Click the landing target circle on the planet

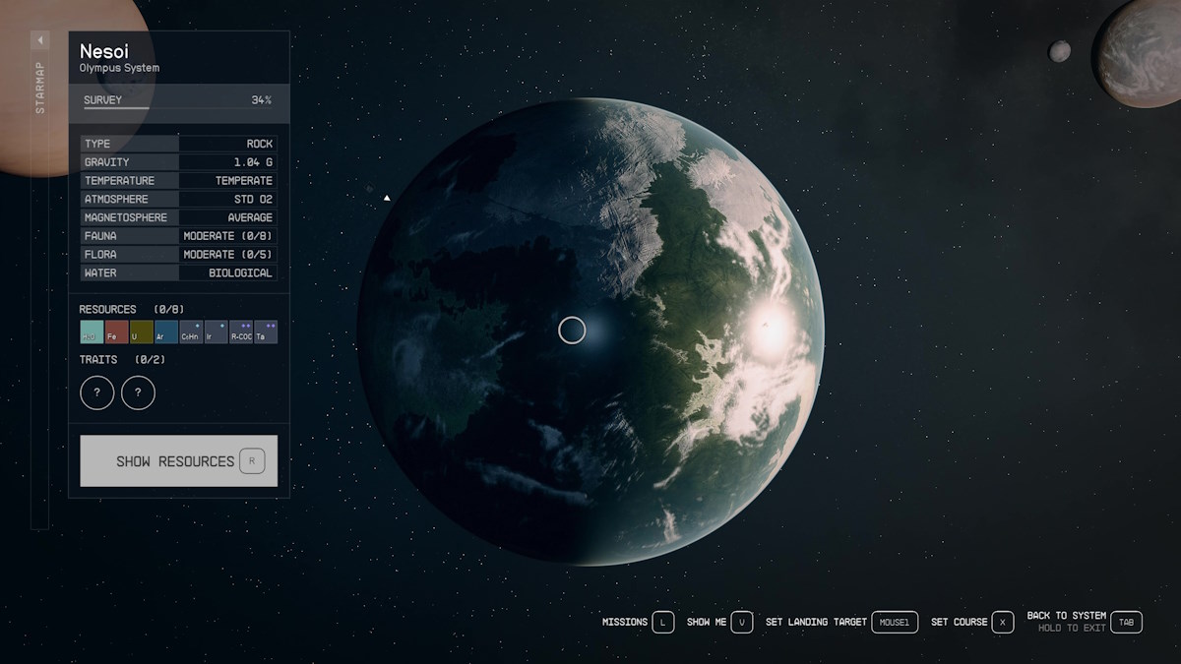point(572,331)
